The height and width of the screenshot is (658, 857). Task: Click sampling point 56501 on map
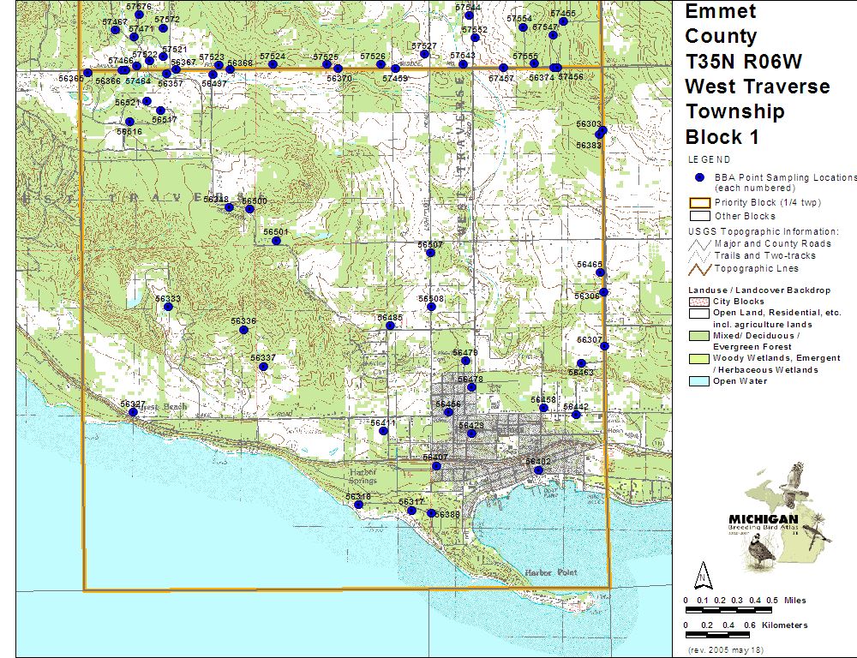[x=276, y=241]
